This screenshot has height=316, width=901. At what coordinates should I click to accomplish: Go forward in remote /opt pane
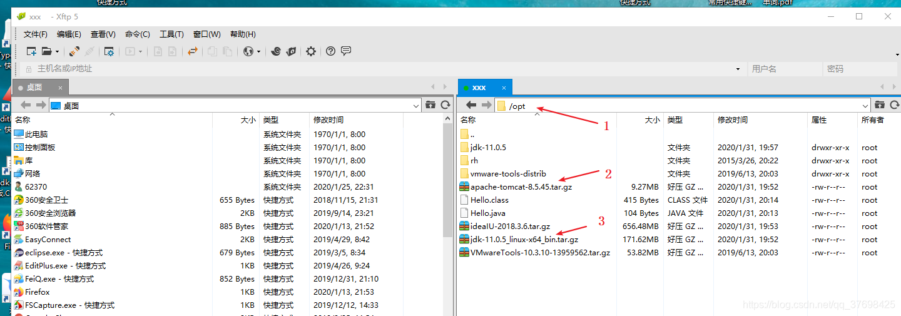pos(487,105)
